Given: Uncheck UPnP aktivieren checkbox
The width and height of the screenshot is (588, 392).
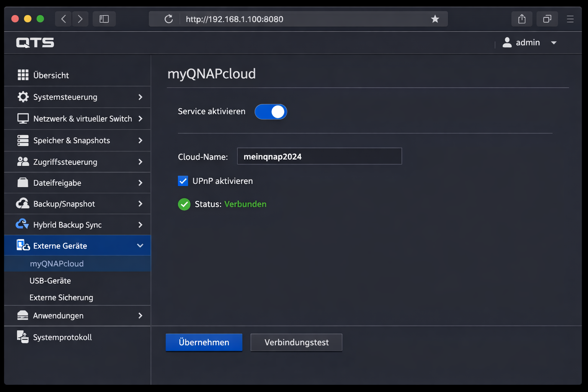Looking at the screenshot, I should tap(183, 181).
